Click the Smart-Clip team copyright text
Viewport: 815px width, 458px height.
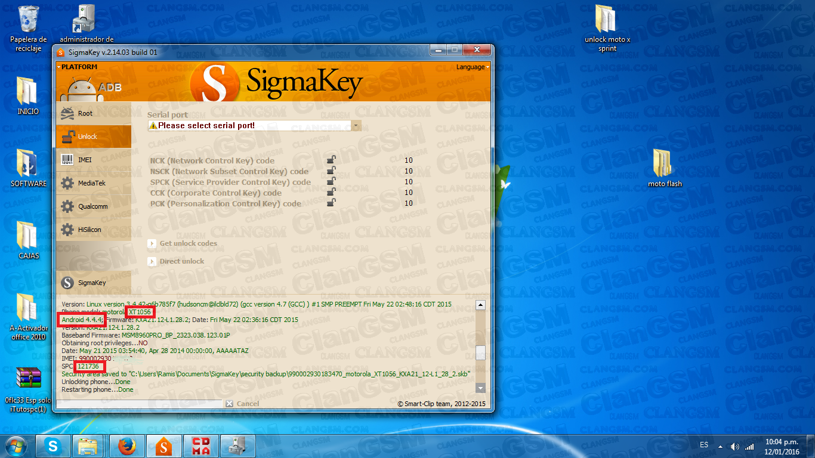pos(442,404)
